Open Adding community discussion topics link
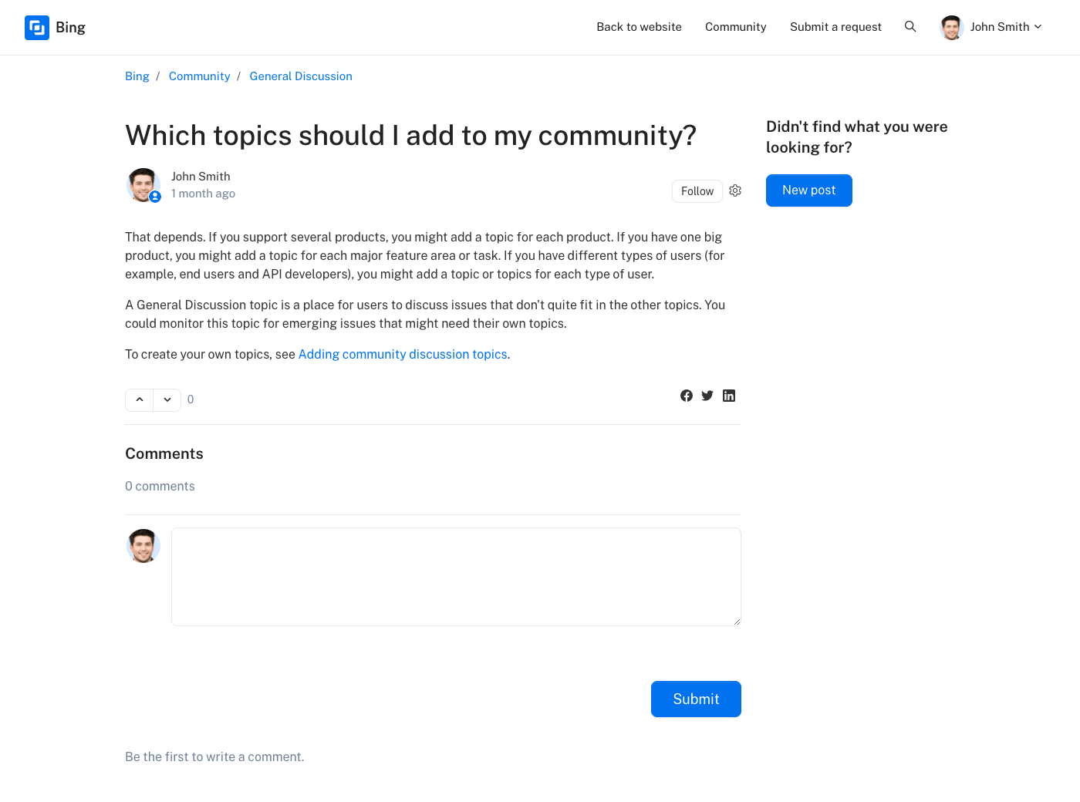Screen dimensions: 1080x802 coord(403,354)
